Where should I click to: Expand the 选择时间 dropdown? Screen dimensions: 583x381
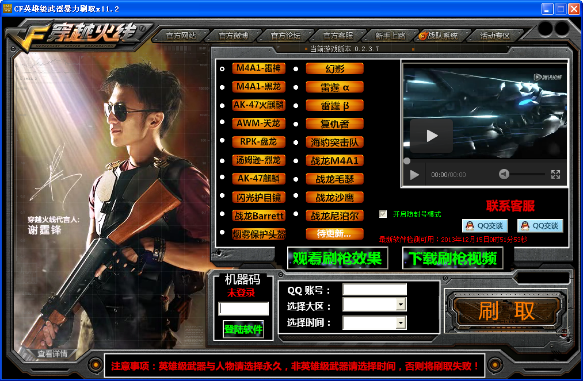(x=401, y=323)
